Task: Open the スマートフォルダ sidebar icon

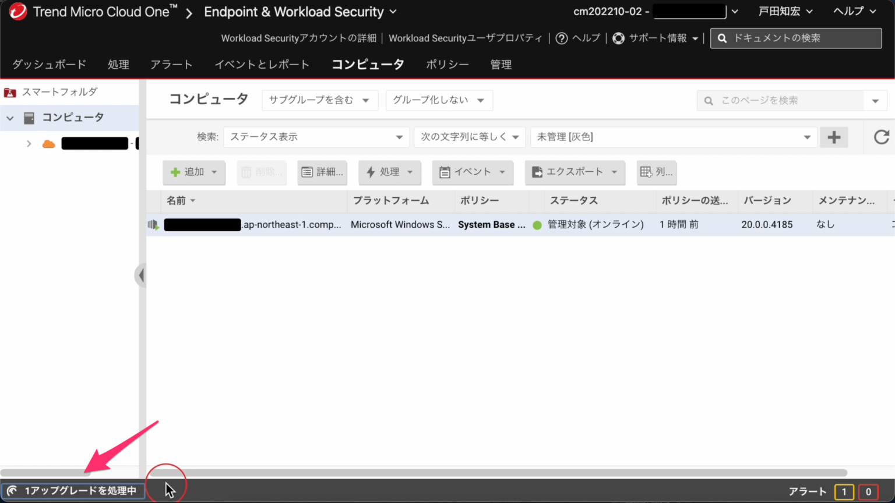Action: click(9, 91)
